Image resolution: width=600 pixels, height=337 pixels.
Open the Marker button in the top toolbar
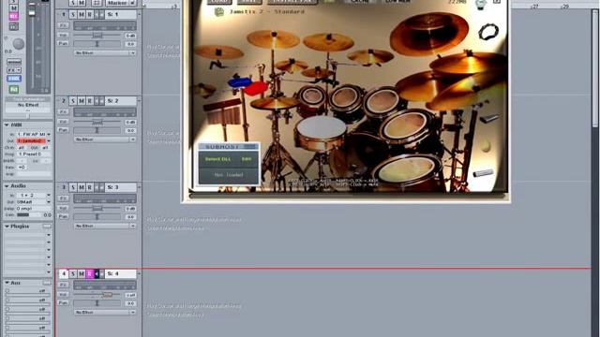[121, 3]
